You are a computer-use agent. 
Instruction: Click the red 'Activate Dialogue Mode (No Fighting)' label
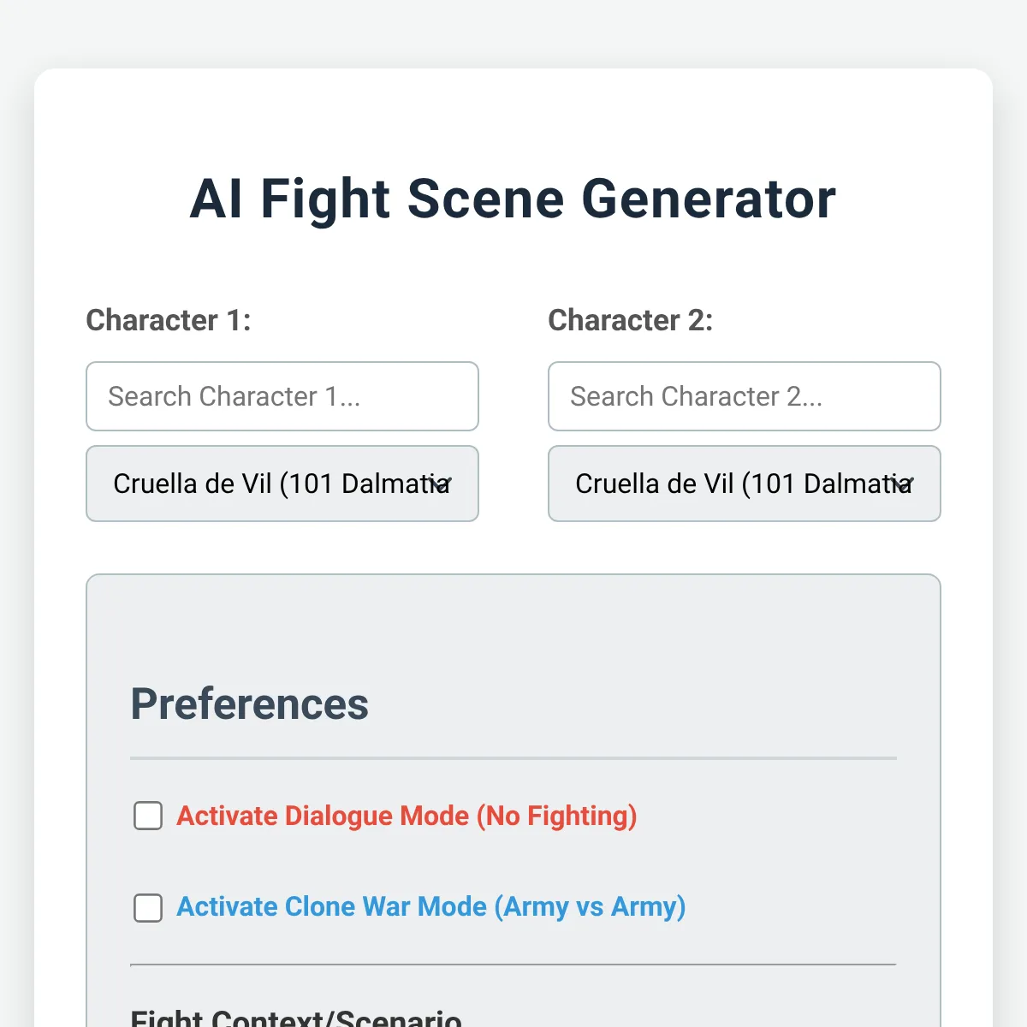[407, 816]
